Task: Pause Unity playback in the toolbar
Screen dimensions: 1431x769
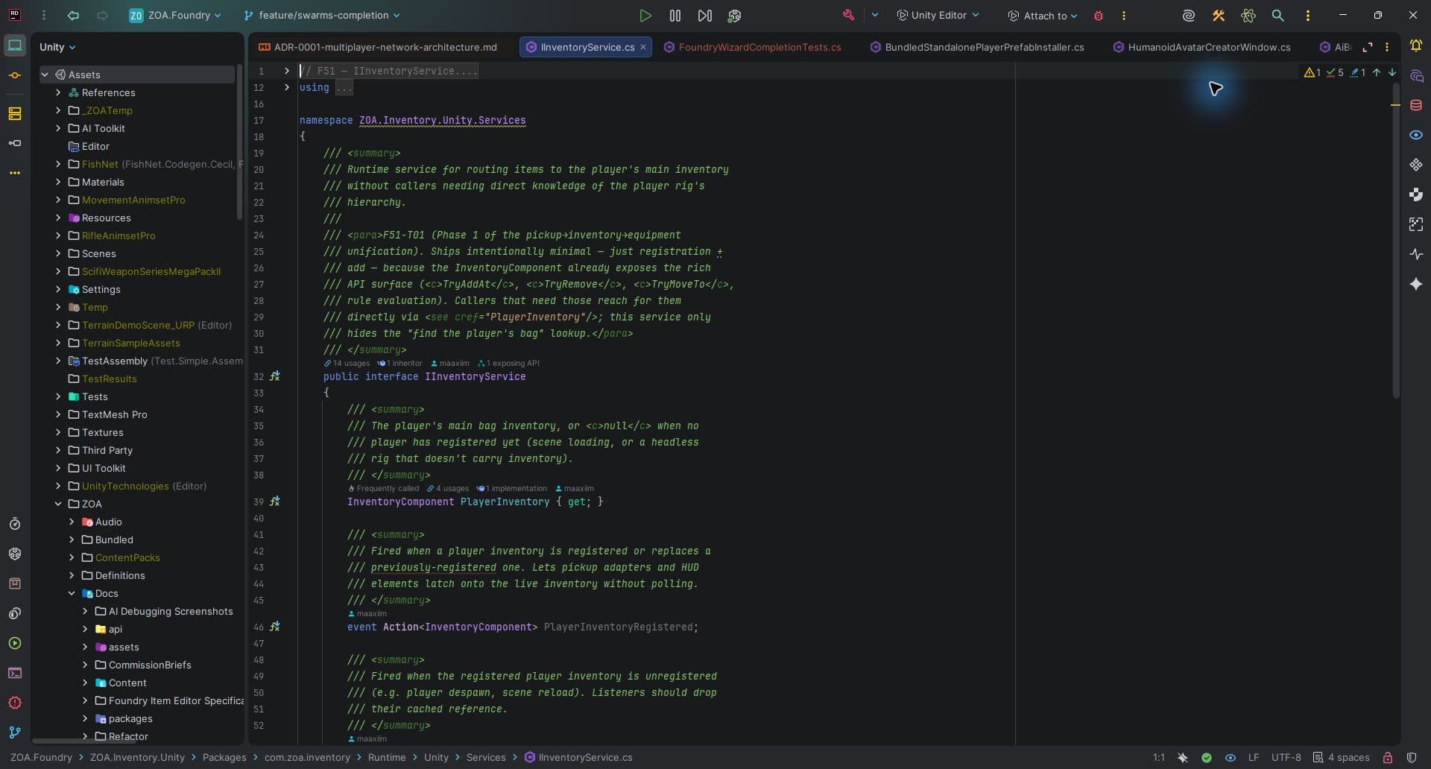Action: [x=675, y=15]
